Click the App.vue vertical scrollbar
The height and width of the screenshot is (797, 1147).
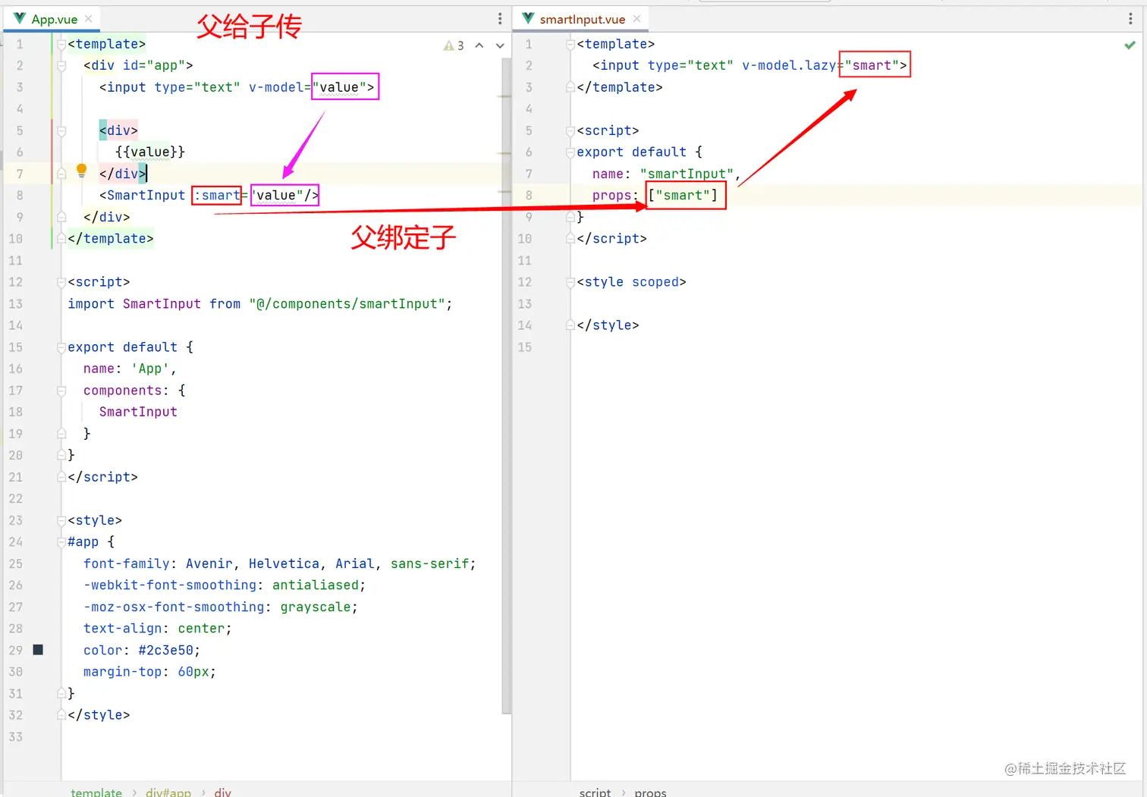click(506, 385)
